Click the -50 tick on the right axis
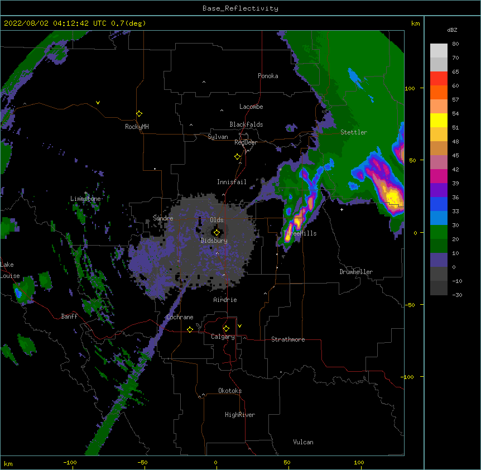This screenshot has width=481, height=470. point(410,305)
